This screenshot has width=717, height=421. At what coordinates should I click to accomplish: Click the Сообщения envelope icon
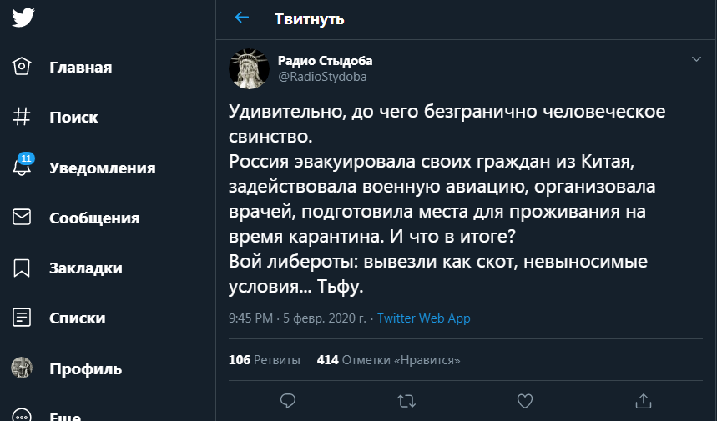pyautogui.click(x=23, y=218)
